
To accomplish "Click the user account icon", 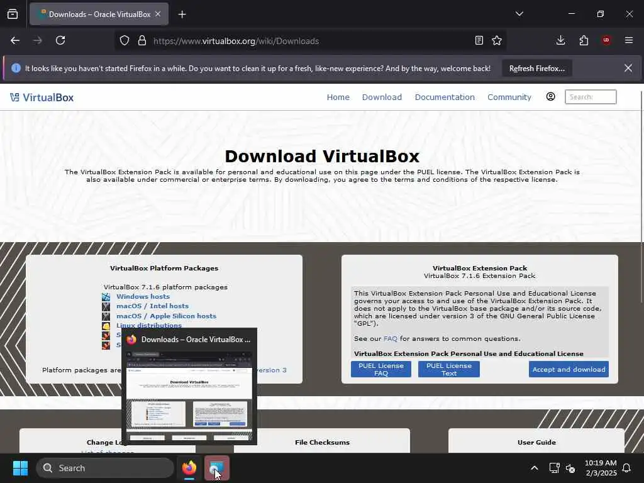I will point(550,96).
